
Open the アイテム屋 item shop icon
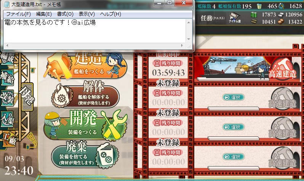coord(235,18)
